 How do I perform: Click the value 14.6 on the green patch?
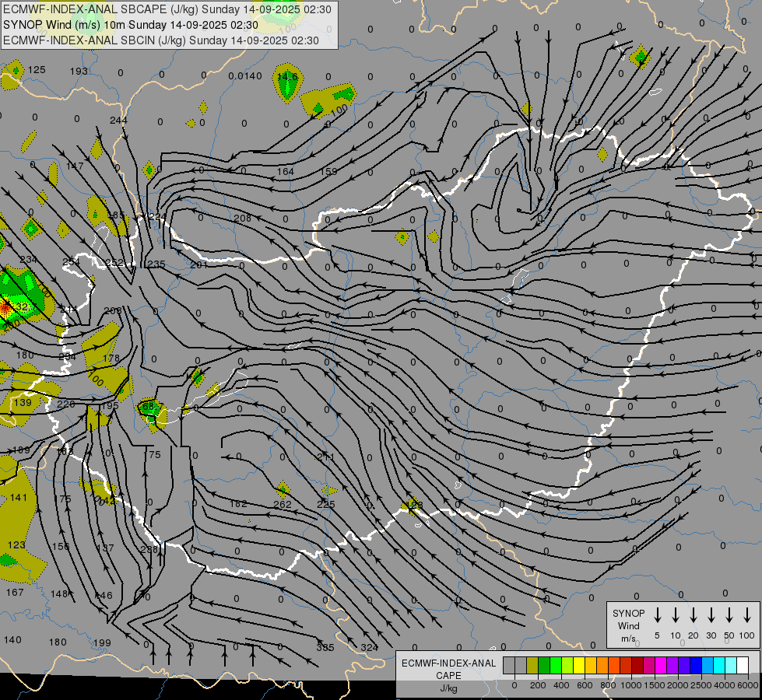click(288, 77)
